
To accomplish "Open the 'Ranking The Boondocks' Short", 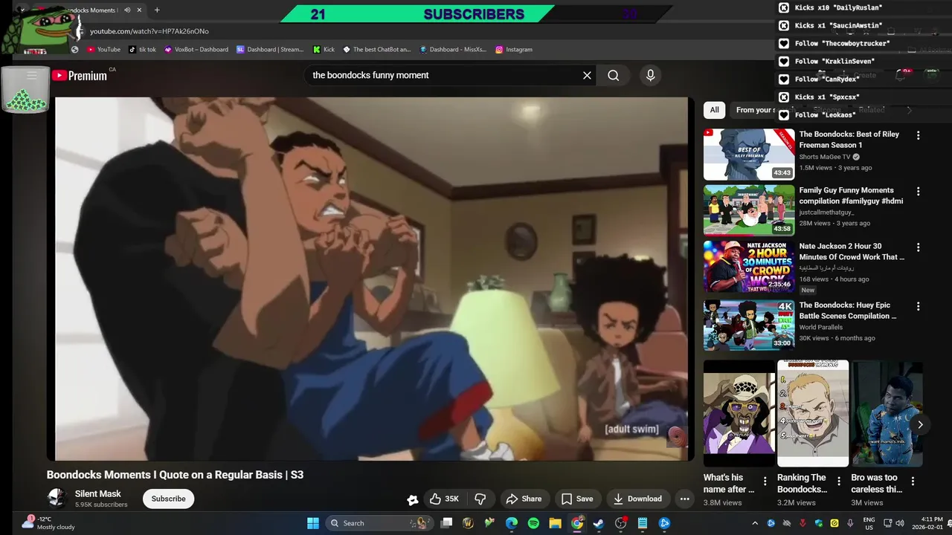I will [x=813, y=413].
